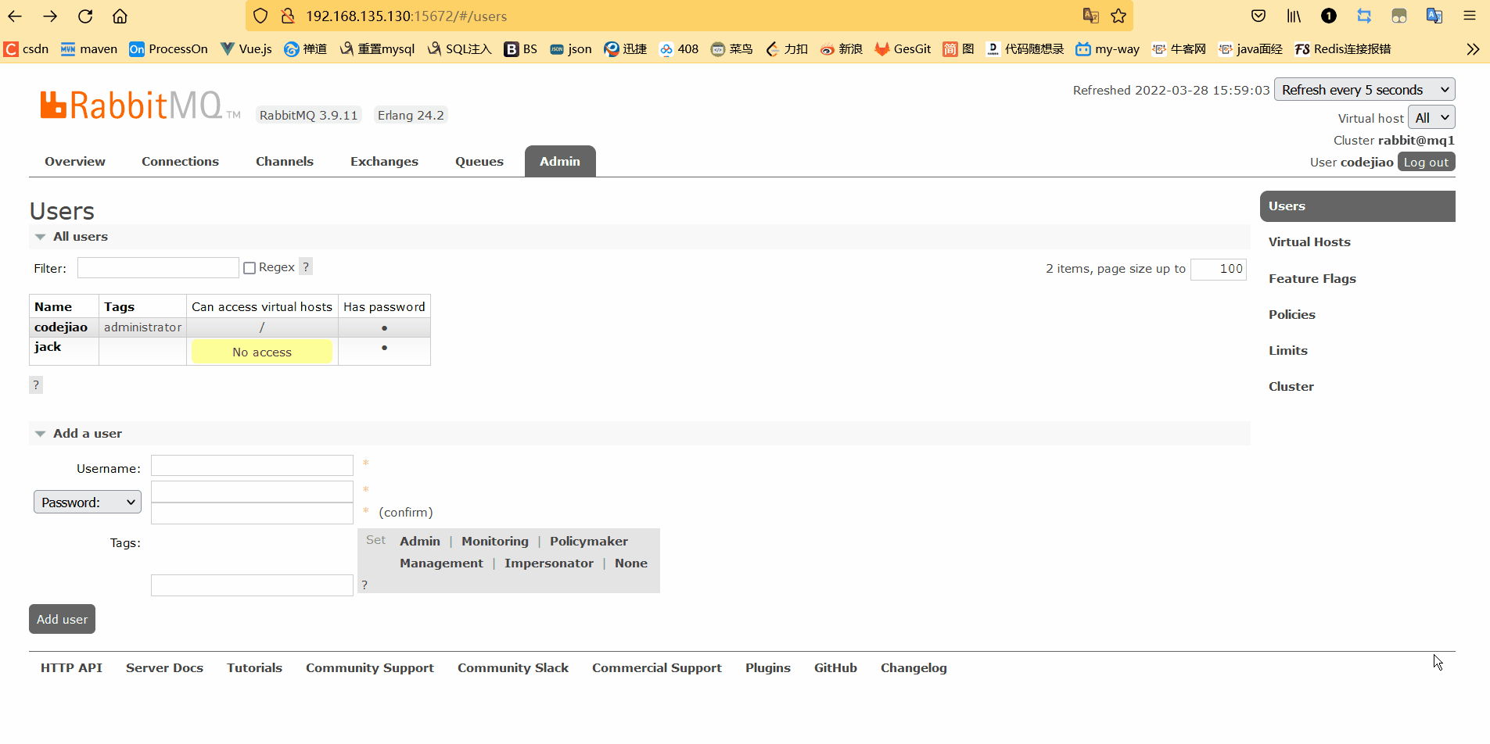Bookmark this page with star icon

(x=1118, y=16)
